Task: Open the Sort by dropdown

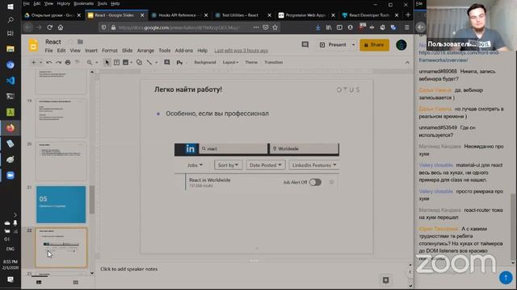Action: pos(228,165)
